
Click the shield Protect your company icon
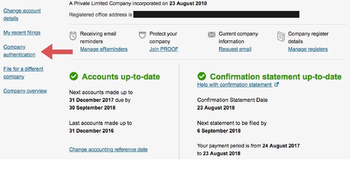(142, 35)
